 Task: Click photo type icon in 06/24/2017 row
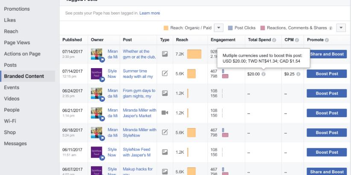[x=165, y=93]
